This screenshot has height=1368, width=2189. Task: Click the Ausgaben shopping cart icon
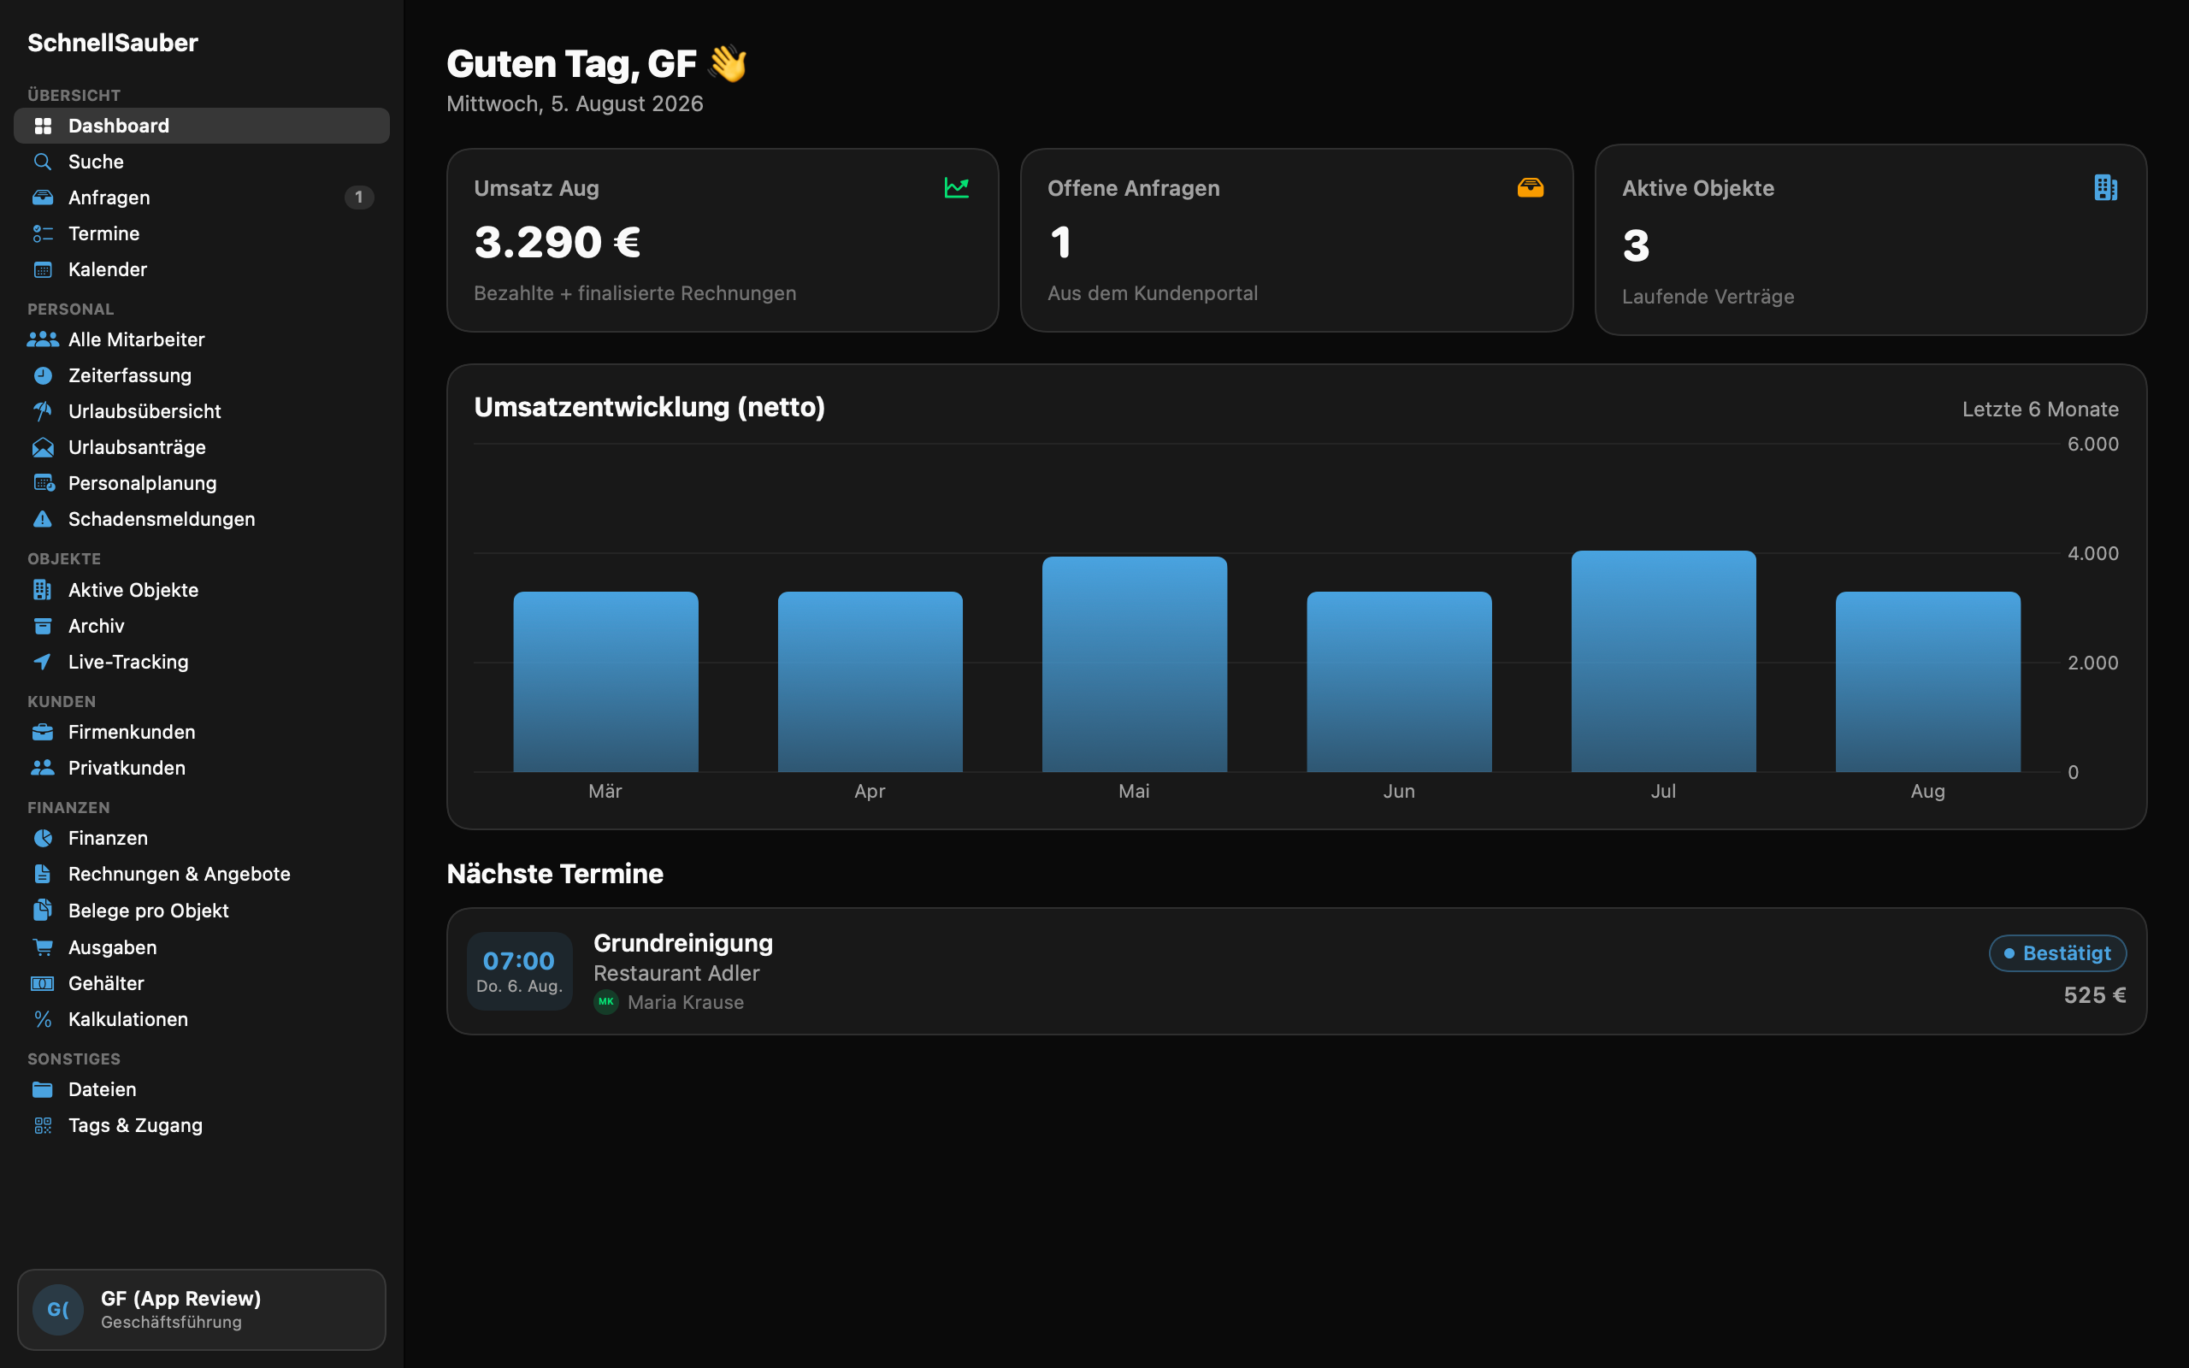pos(43,947)
